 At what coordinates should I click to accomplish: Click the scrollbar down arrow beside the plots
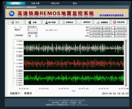tap(126, 85)
